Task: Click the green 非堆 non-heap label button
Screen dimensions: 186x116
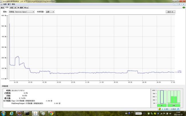Action: [174, 105]
